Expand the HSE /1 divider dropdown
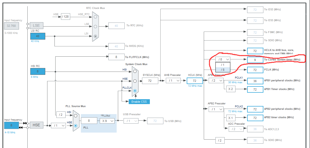 click(58, 126)
